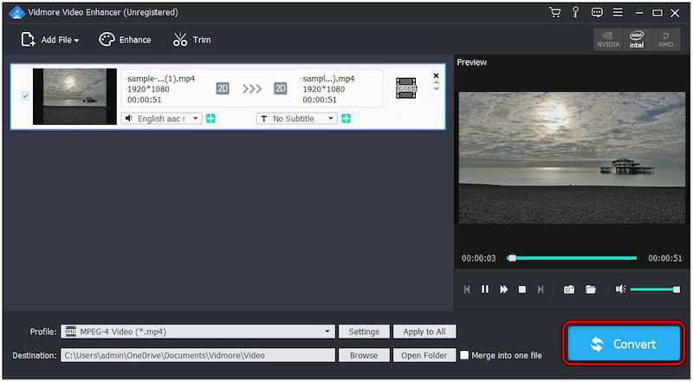Image resolution: width=693 pixels, height=382 pixels.
Task: Open the Enhance toolbar item
Action: pyautogui.click(x=125, y=40)
